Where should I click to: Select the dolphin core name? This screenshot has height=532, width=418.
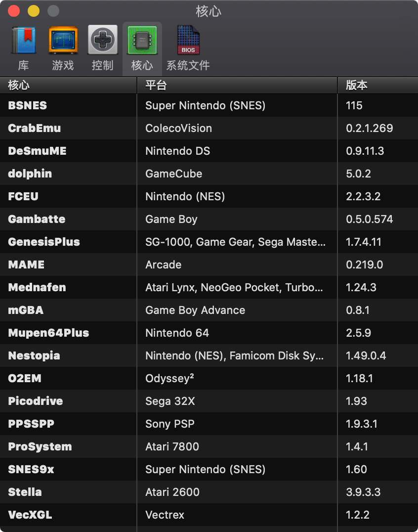pos(30,174)
